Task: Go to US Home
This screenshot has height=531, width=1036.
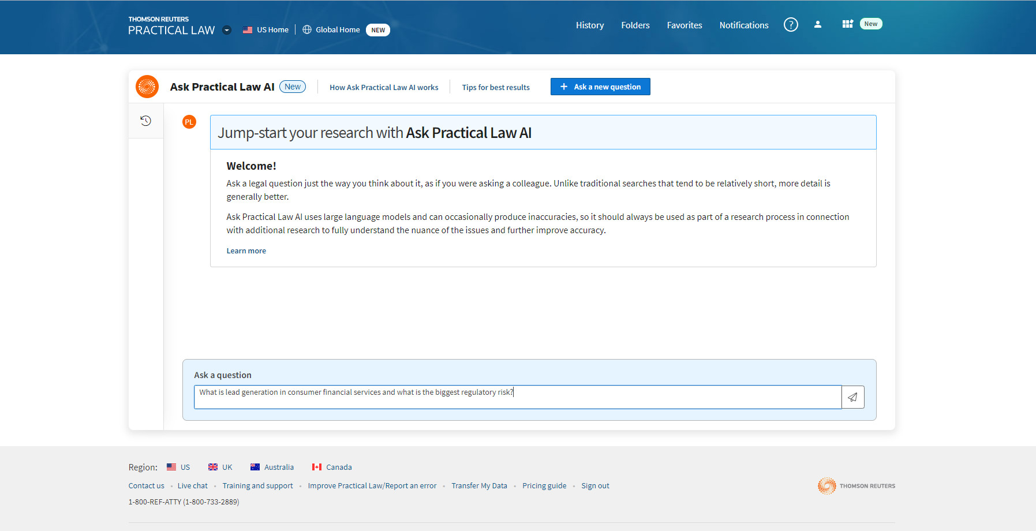Action: (x=272, y=29)
